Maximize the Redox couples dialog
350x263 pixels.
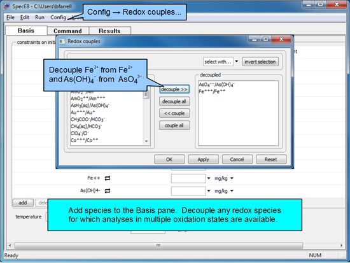(265, 39)
